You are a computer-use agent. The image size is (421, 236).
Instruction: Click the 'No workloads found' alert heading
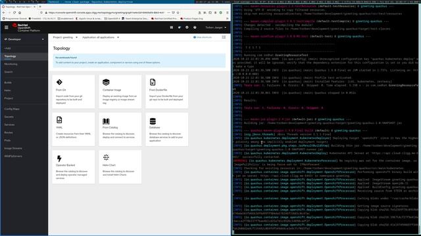pos(66,58)
